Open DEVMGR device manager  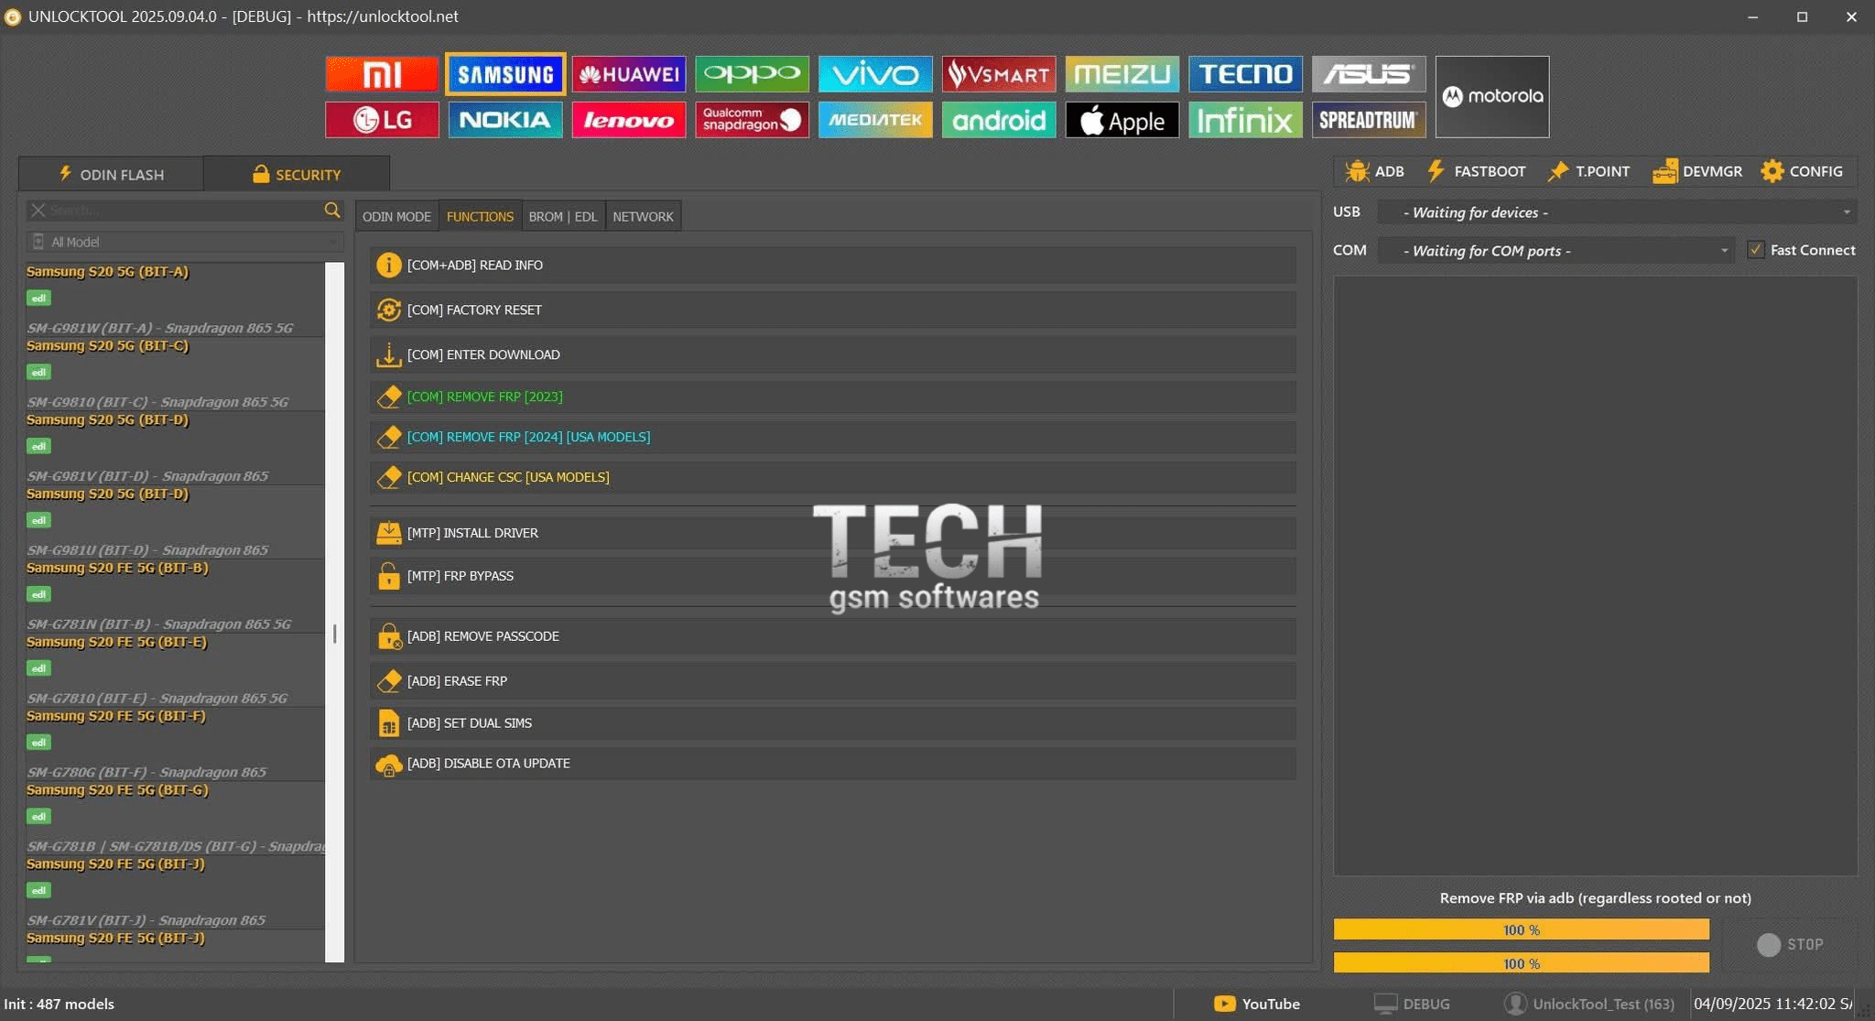1697,171
